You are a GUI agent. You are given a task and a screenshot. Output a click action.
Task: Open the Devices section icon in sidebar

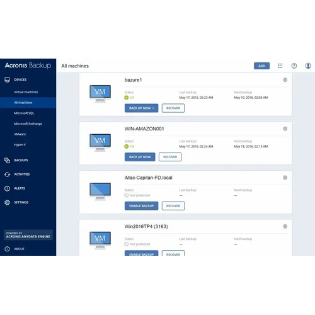point(7,80)
